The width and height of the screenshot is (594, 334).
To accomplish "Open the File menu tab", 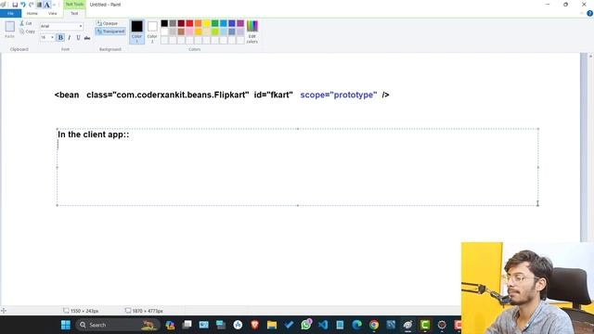I will [x=10, y=14].
